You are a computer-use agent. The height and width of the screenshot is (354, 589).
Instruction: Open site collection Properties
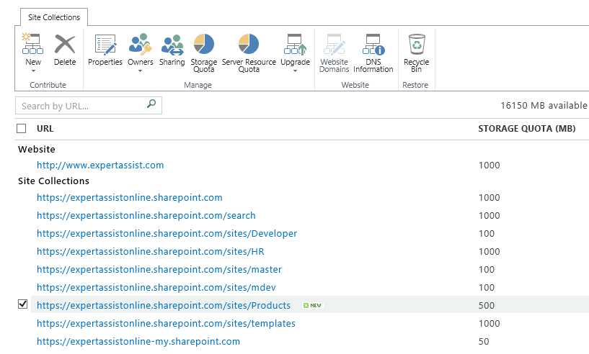[x=105, y=45]
